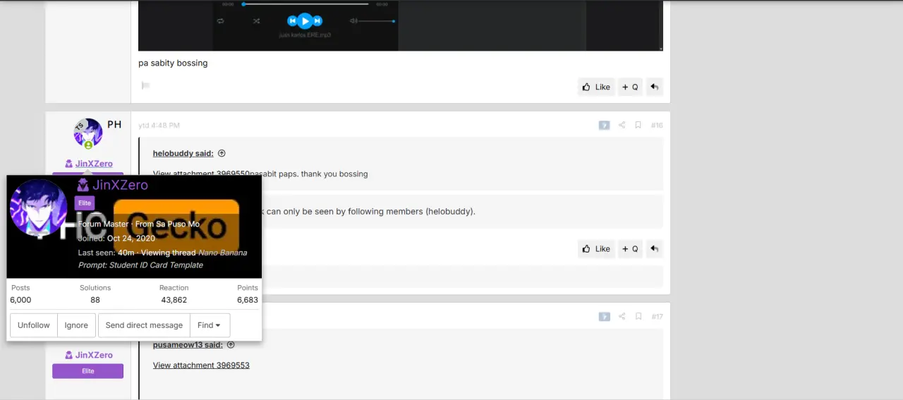This screenshot has width=903, height=400.
Task: Open Nano Banana Prompt thread link
Action: pos(163,259)
